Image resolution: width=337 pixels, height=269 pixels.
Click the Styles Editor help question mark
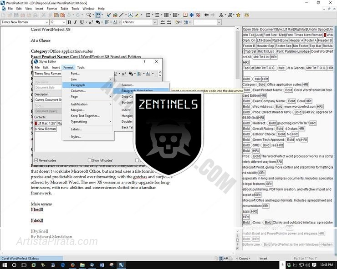[145, 61]
